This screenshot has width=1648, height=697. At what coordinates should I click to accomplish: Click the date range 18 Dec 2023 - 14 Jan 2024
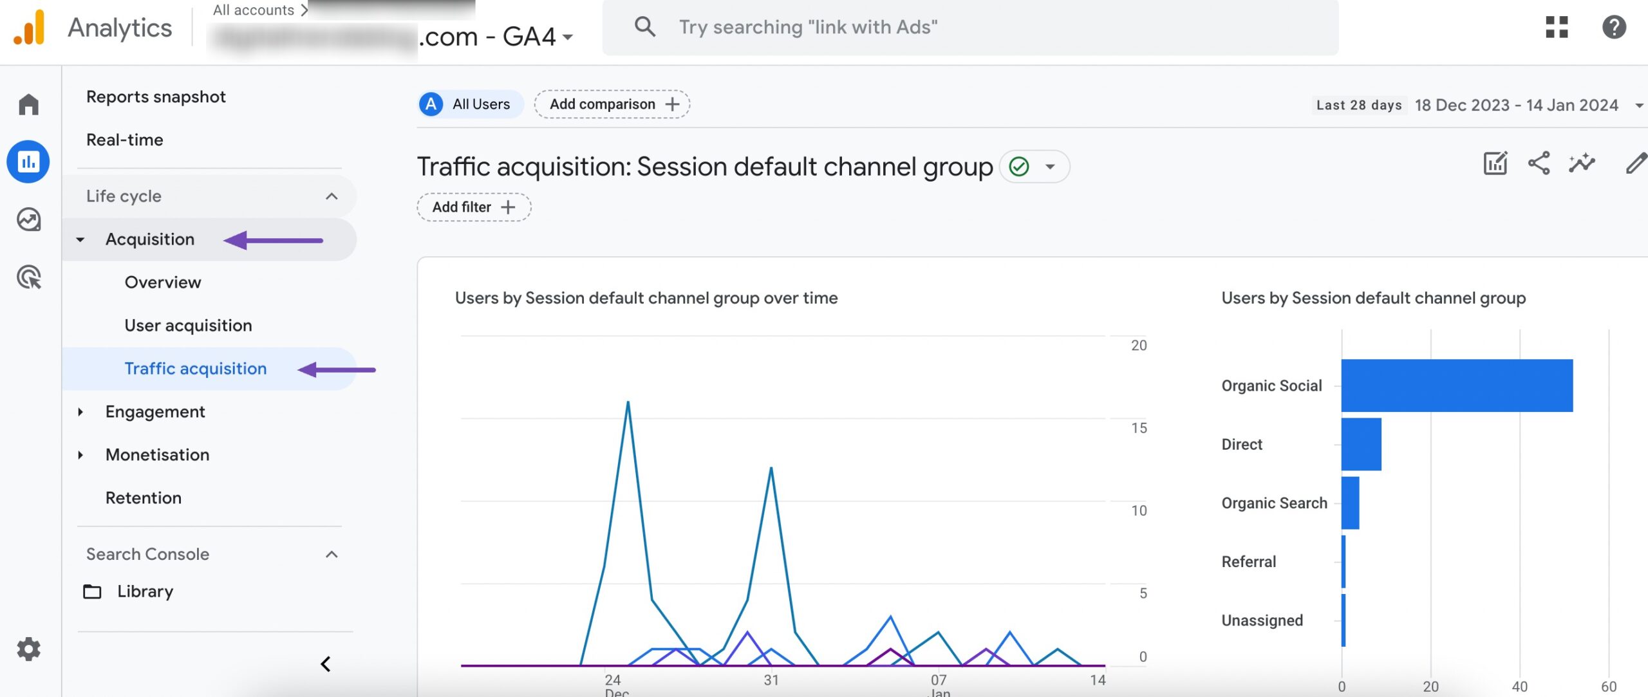click(1516, 105)
